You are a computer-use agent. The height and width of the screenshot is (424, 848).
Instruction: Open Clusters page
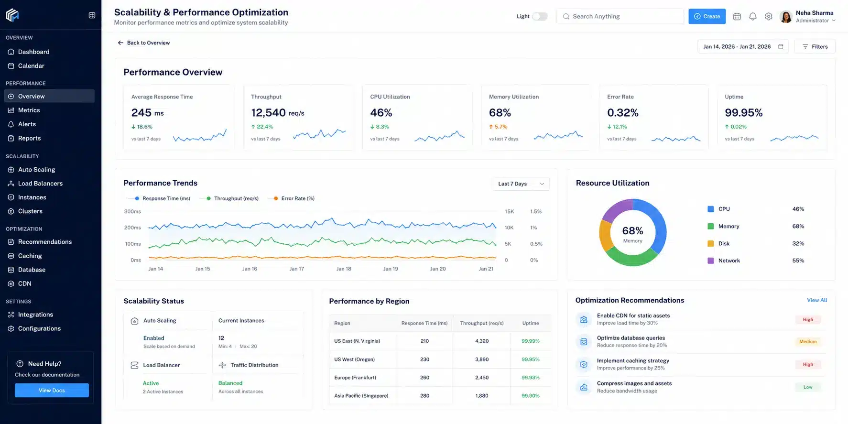pos(49,211)
